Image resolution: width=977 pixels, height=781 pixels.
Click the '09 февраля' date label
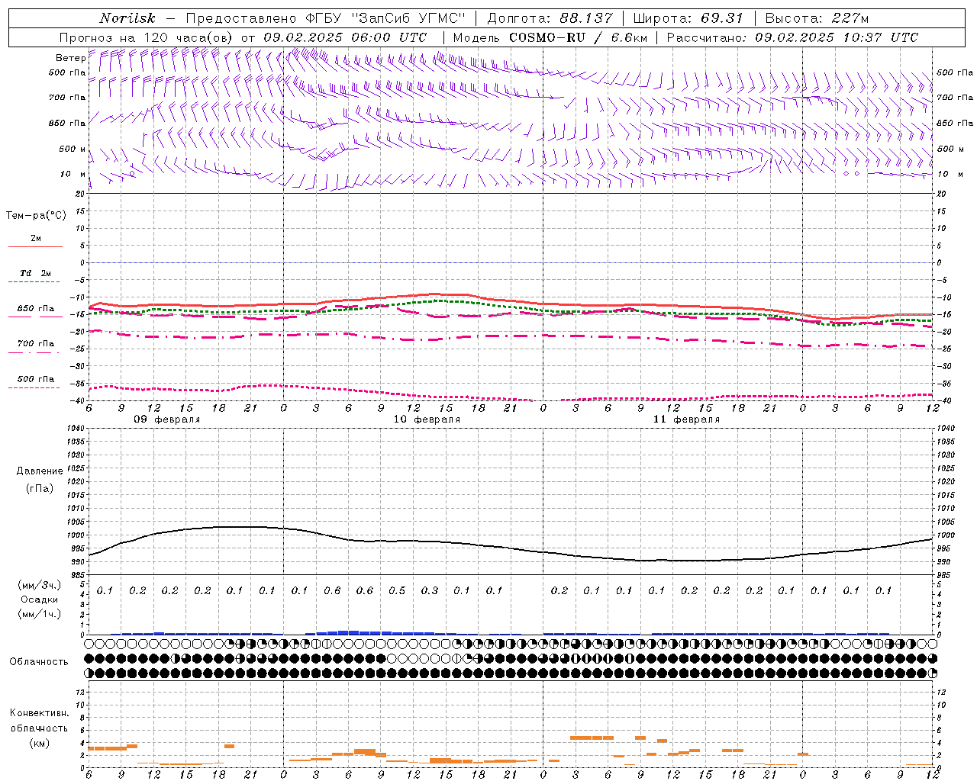click(x=167, y=419)
